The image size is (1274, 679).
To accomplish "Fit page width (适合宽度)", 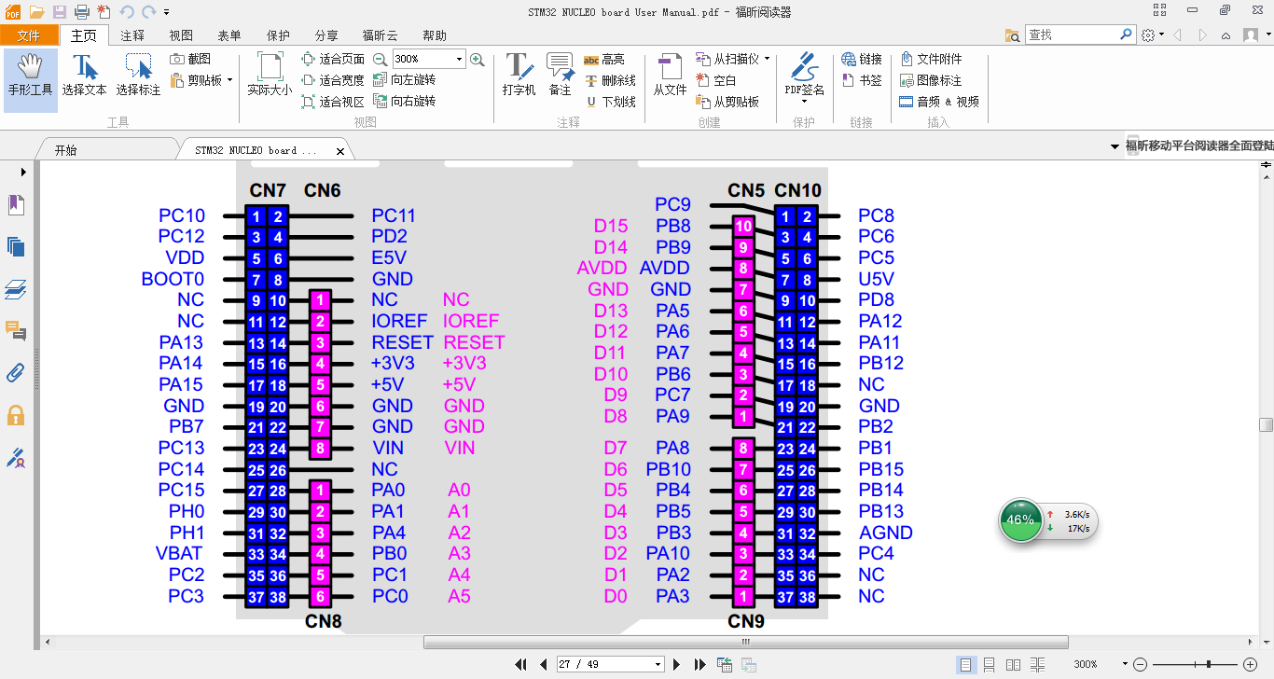I will [333, 80].
